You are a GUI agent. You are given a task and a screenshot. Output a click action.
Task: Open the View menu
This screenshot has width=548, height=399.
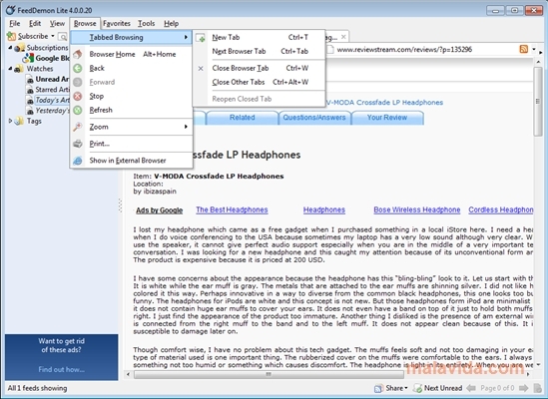click(x=57, y=23)
